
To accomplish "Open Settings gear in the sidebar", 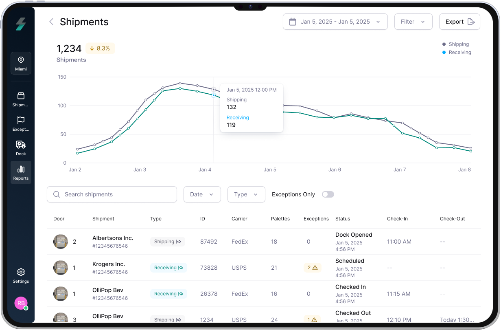I will (x=21, y=275).
